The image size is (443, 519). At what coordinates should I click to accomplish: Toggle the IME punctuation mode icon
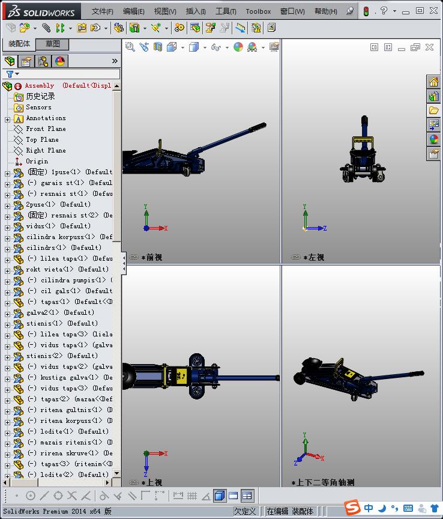(x=395, y=508)
